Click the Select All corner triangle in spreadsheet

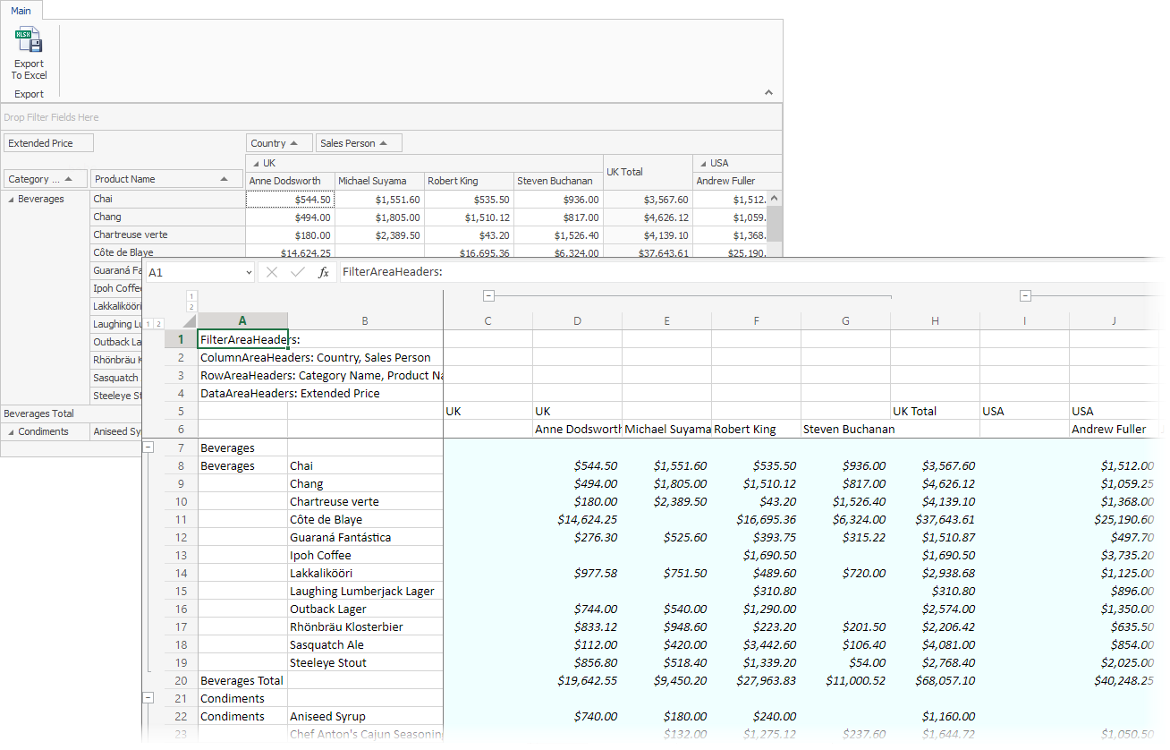click(189, 320)
